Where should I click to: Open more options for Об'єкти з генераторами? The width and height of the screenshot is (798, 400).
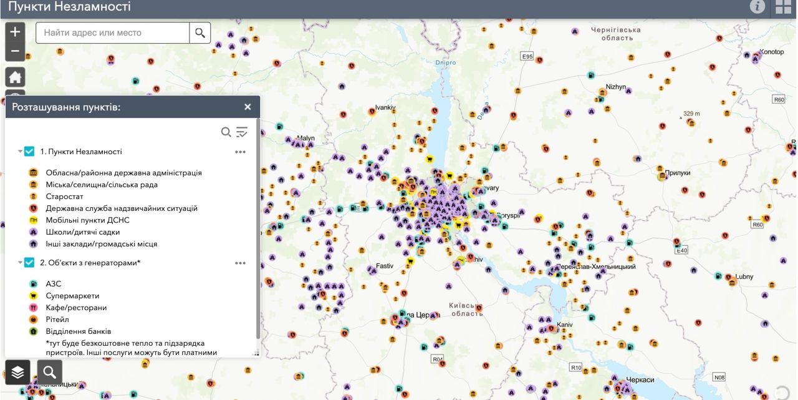click(241, 263)
